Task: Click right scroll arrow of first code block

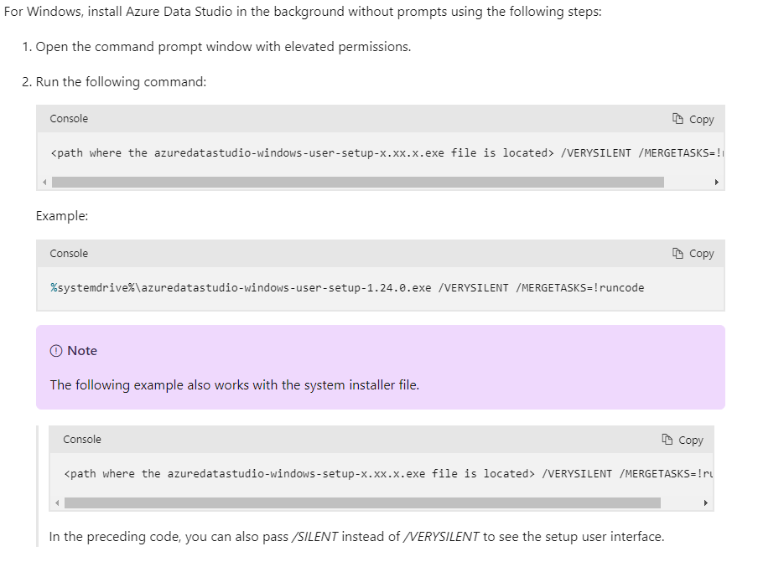Action: pos(717,182)
